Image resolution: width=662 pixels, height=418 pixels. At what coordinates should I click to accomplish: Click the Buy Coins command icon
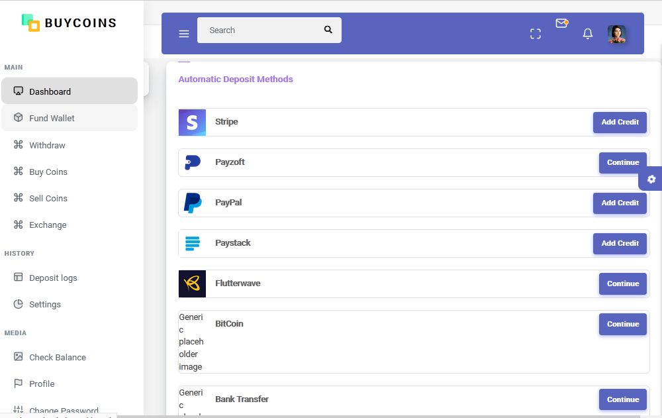pyautogui.click(x=18, y=171)
